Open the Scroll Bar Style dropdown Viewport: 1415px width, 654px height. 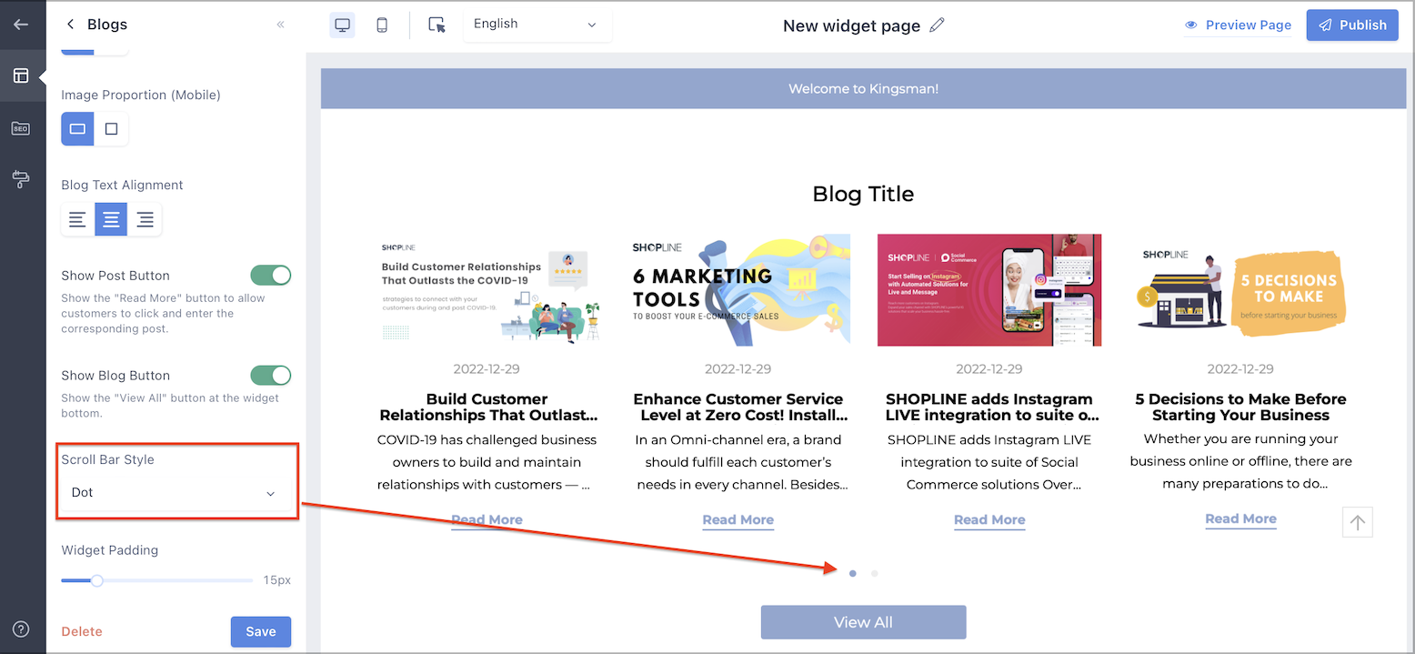(x=174, y=492)
